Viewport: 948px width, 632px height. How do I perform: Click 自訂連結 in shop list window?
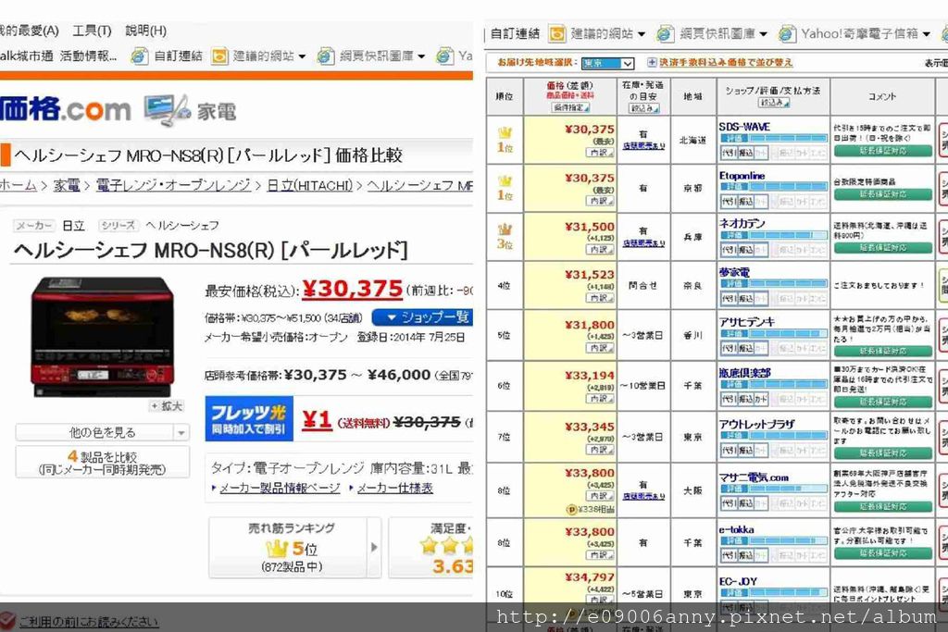[x=515, y=34]
